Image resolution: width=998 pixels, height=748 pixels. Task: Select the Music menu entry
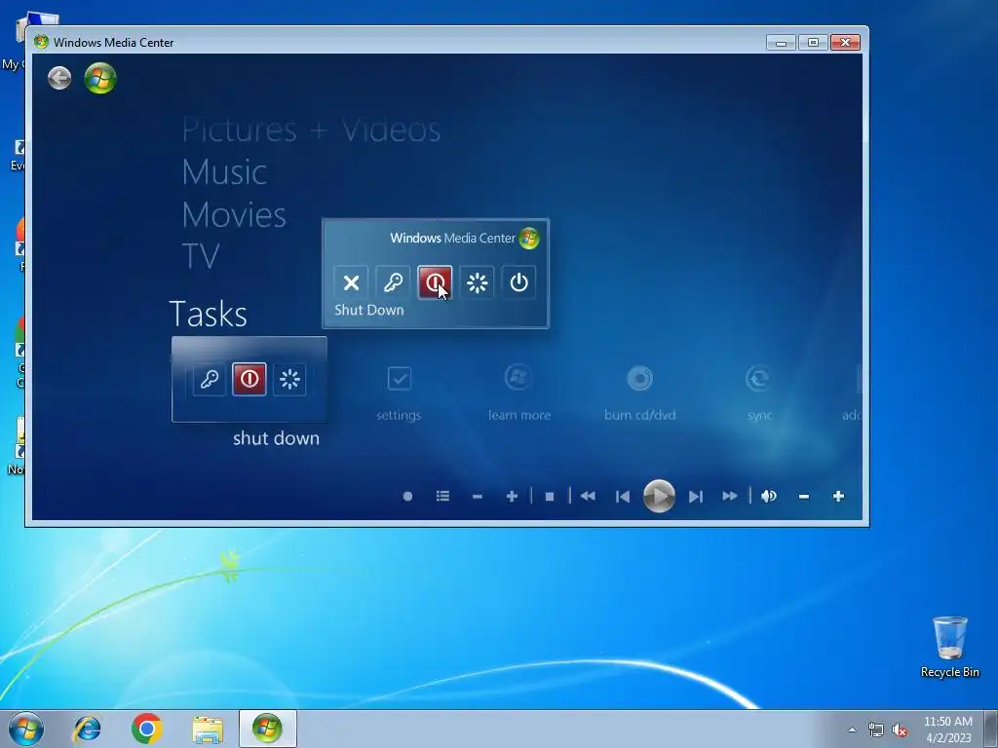click(x=225, y=172)
